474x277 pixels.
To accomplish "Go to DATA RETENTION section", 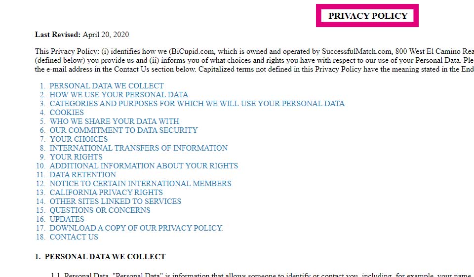I will tap(82, 175).
